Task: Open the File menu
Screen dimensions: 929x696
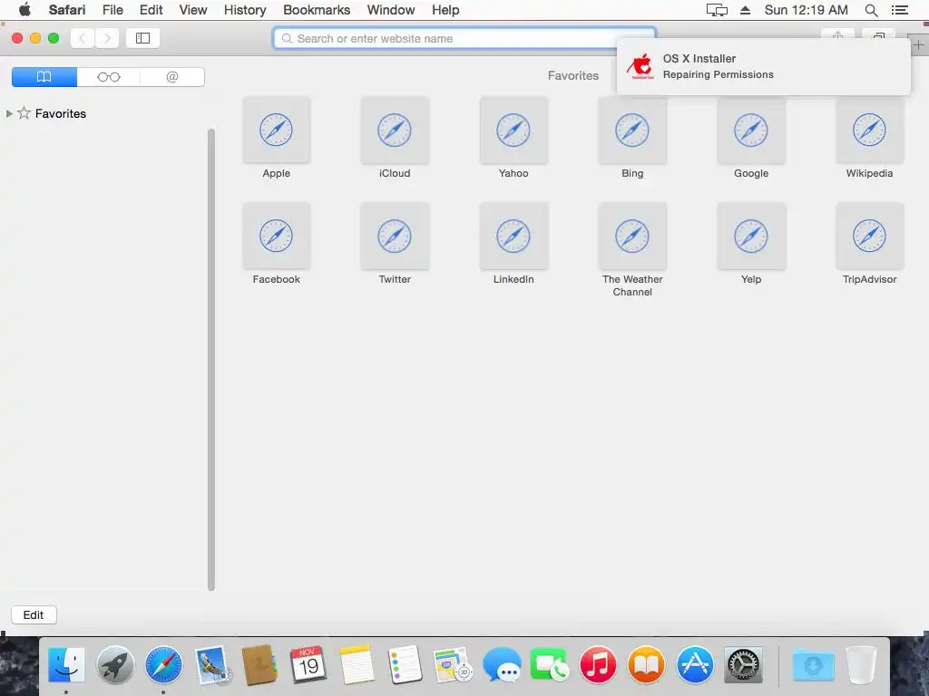Action: coord(112,10)
